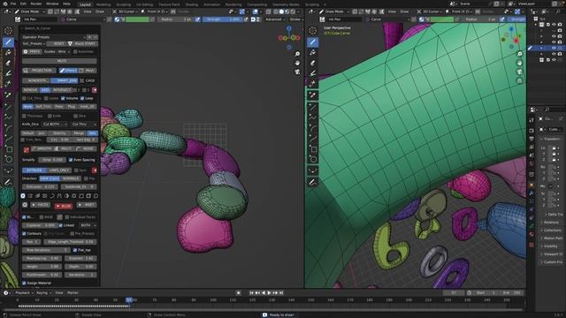Toggle the Flat_top checkbox
This screenshot has height=318, width=566.
coord(75,250)
